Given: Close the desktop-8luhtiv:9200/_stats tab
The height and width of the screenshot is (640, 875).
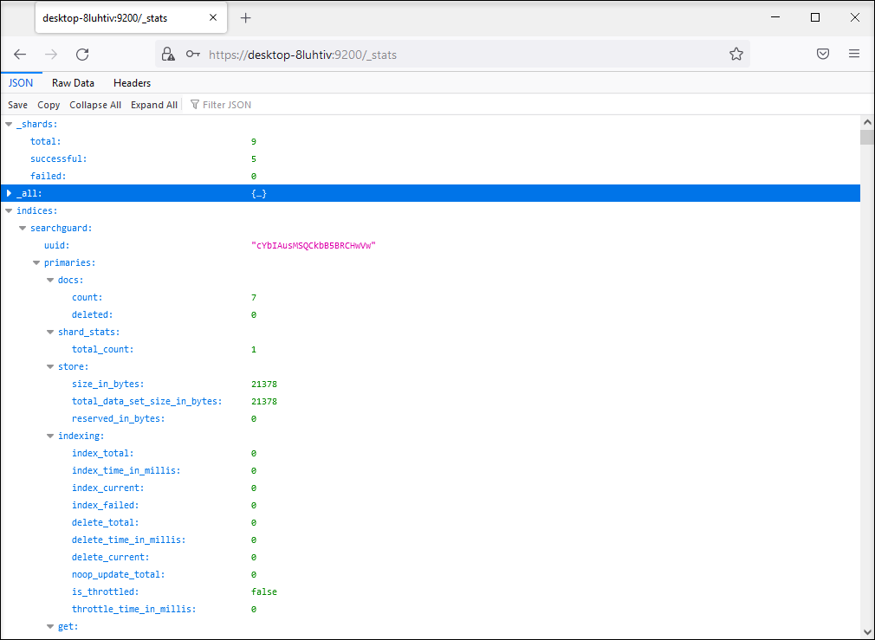Looking at the screenshot, I should tap(213, 18).
